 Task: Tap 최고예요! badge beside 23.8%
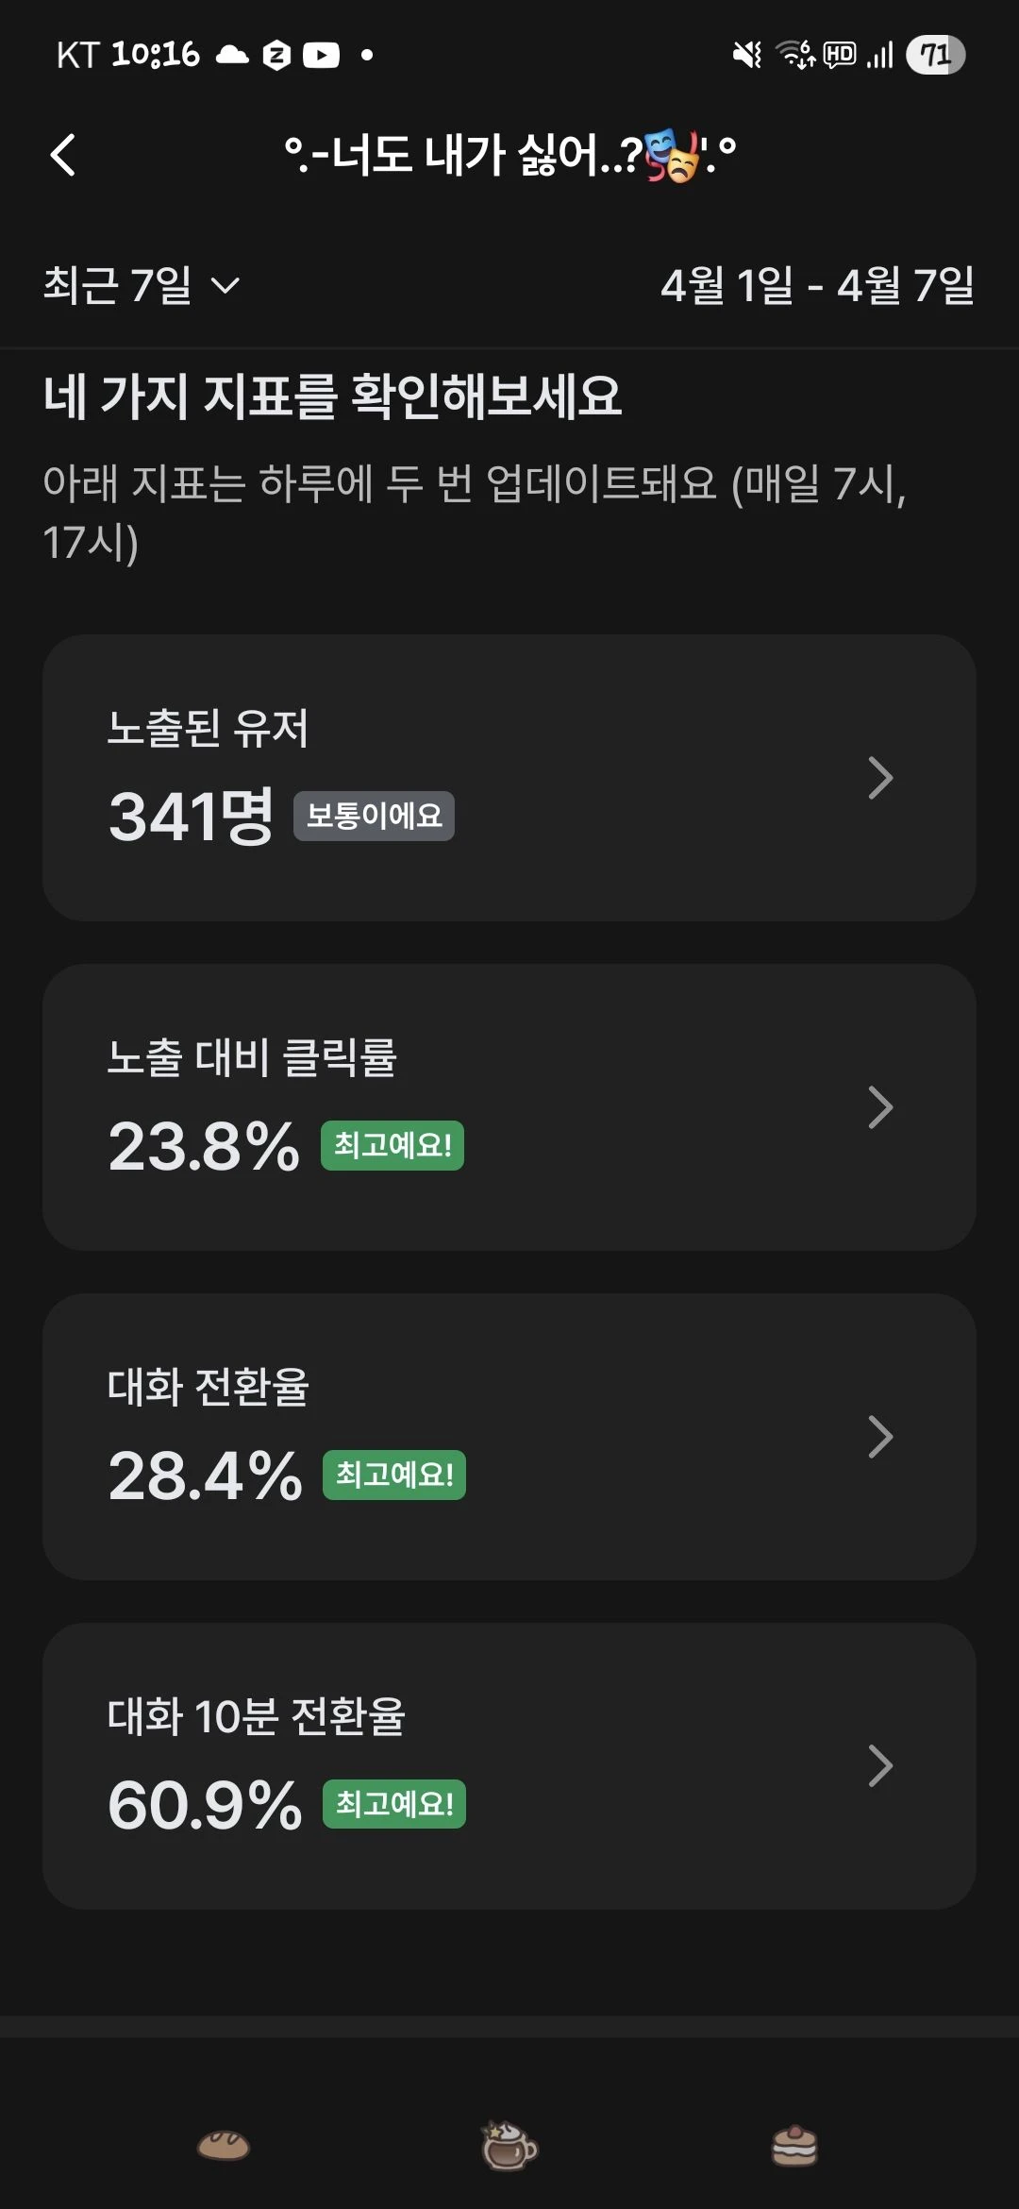click(393, 1145)
